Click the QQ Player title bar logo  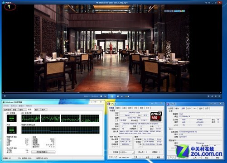point(3,3)
